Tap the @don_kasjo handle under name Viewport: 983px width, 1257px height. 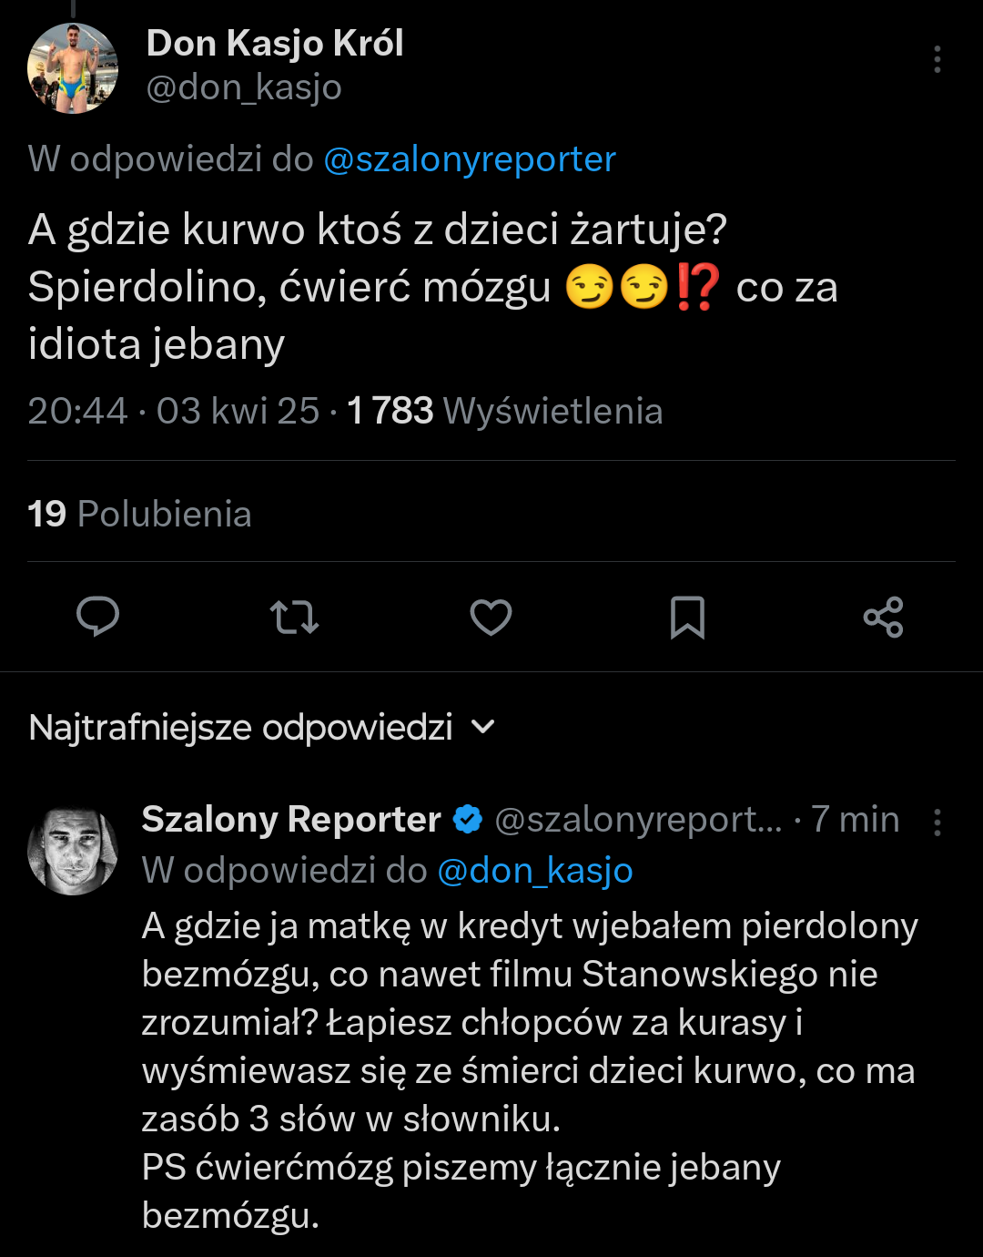click(x=244, y=87)
